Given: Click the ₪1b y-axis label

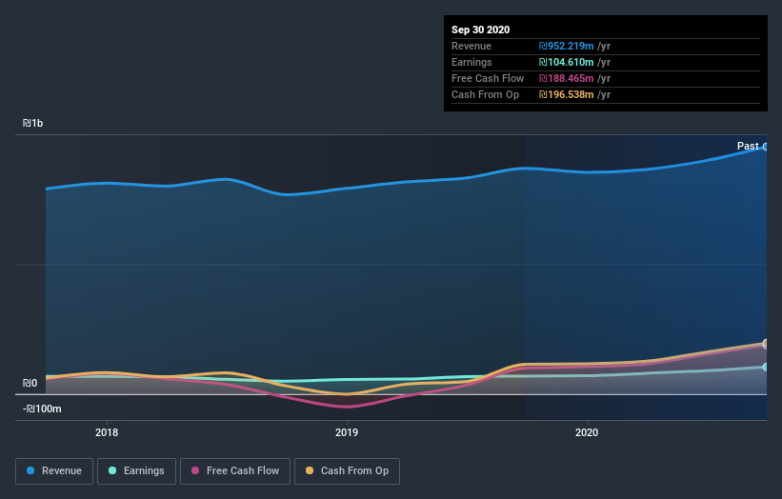Looking at the screenshot, I should [x=33, y=123].
